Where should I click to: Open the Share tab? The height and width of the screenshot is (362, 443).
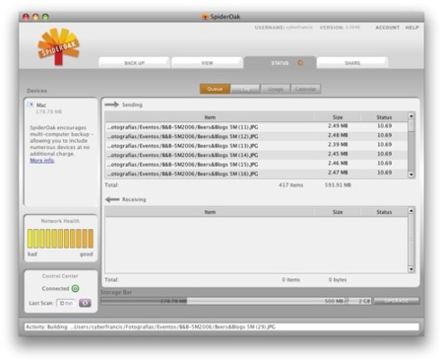[x=352, y=63]
